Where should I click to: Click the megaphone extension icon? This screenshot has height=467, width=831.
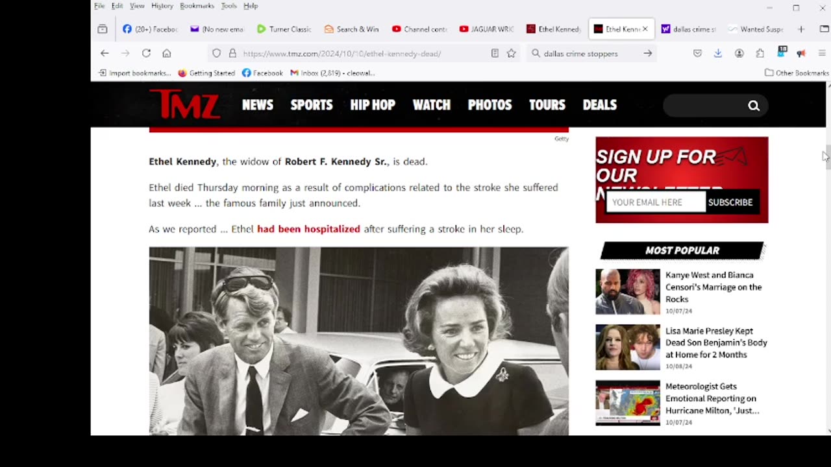pos(801,53)
